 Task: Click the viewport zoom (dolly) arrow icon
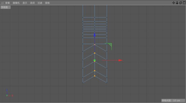coord(177,3)
